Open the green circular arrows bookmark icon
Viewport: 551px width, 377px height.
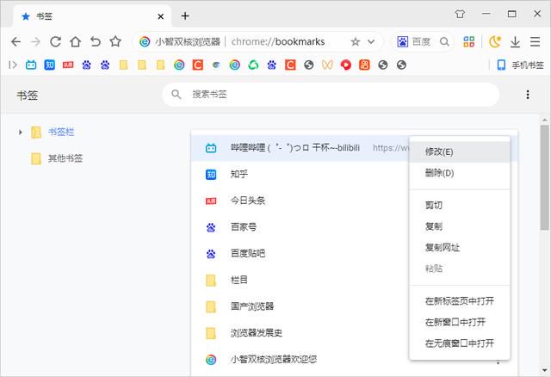coord(253,65)
